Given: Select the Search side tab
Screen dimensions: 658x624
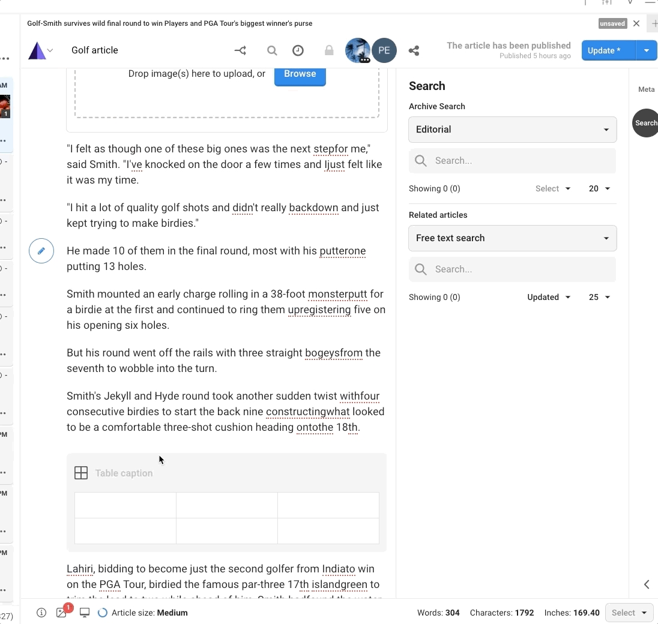Looking at the screenshot, I should pos(646,123).
